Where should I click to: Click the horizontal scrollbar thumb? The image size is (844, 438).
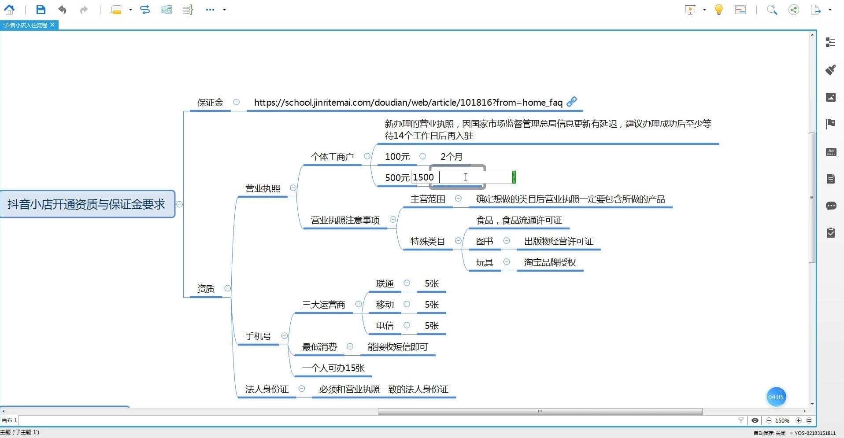(540, 412)
